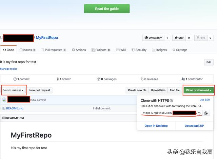Click Download ZIP
217x159 pixels.
194,126
